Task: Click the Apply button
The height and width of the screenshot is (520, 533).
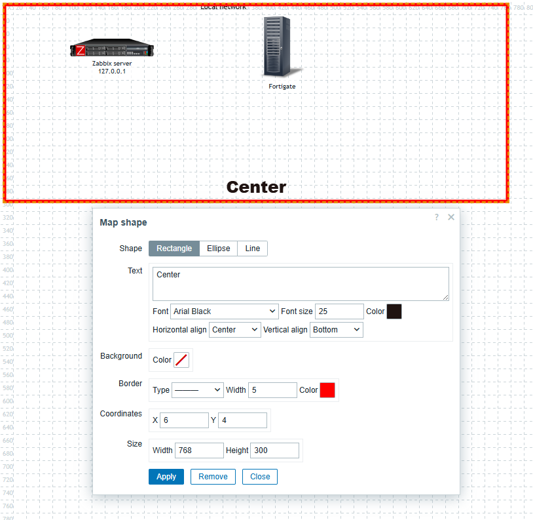Action: [166, 477]
